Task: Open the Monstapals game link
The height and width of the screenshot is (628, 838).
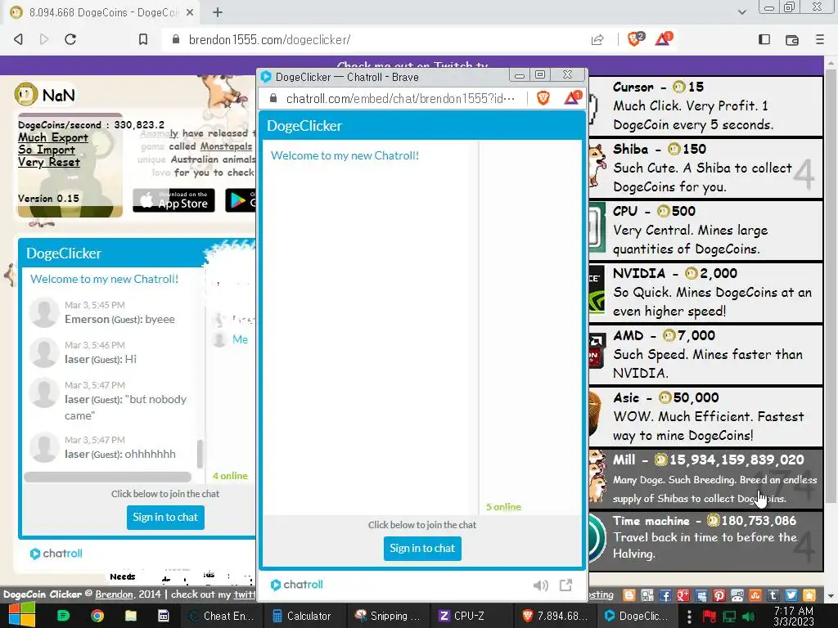Action: [x=226, y=146]
